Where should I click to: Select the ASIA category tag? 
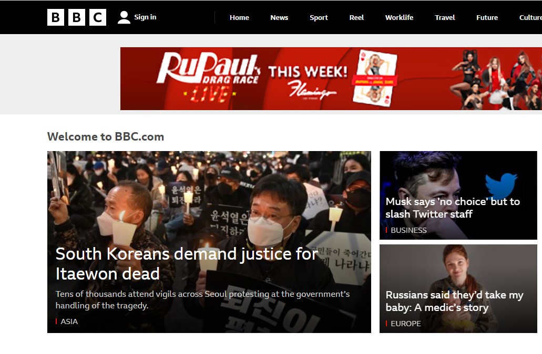coord(69,321)
